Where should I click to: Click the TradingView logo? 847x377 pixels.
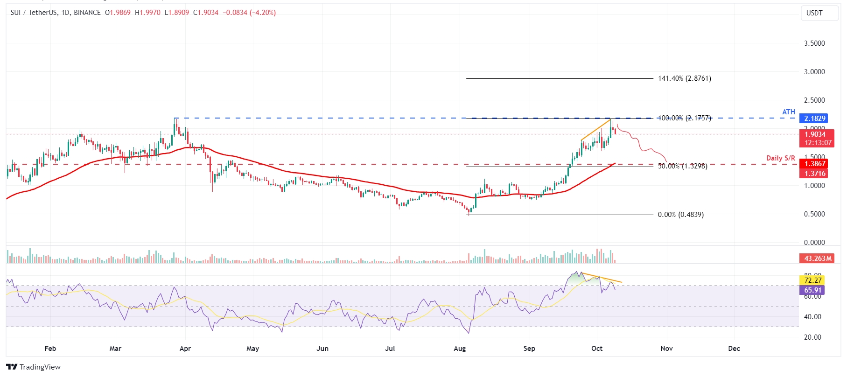34,367
